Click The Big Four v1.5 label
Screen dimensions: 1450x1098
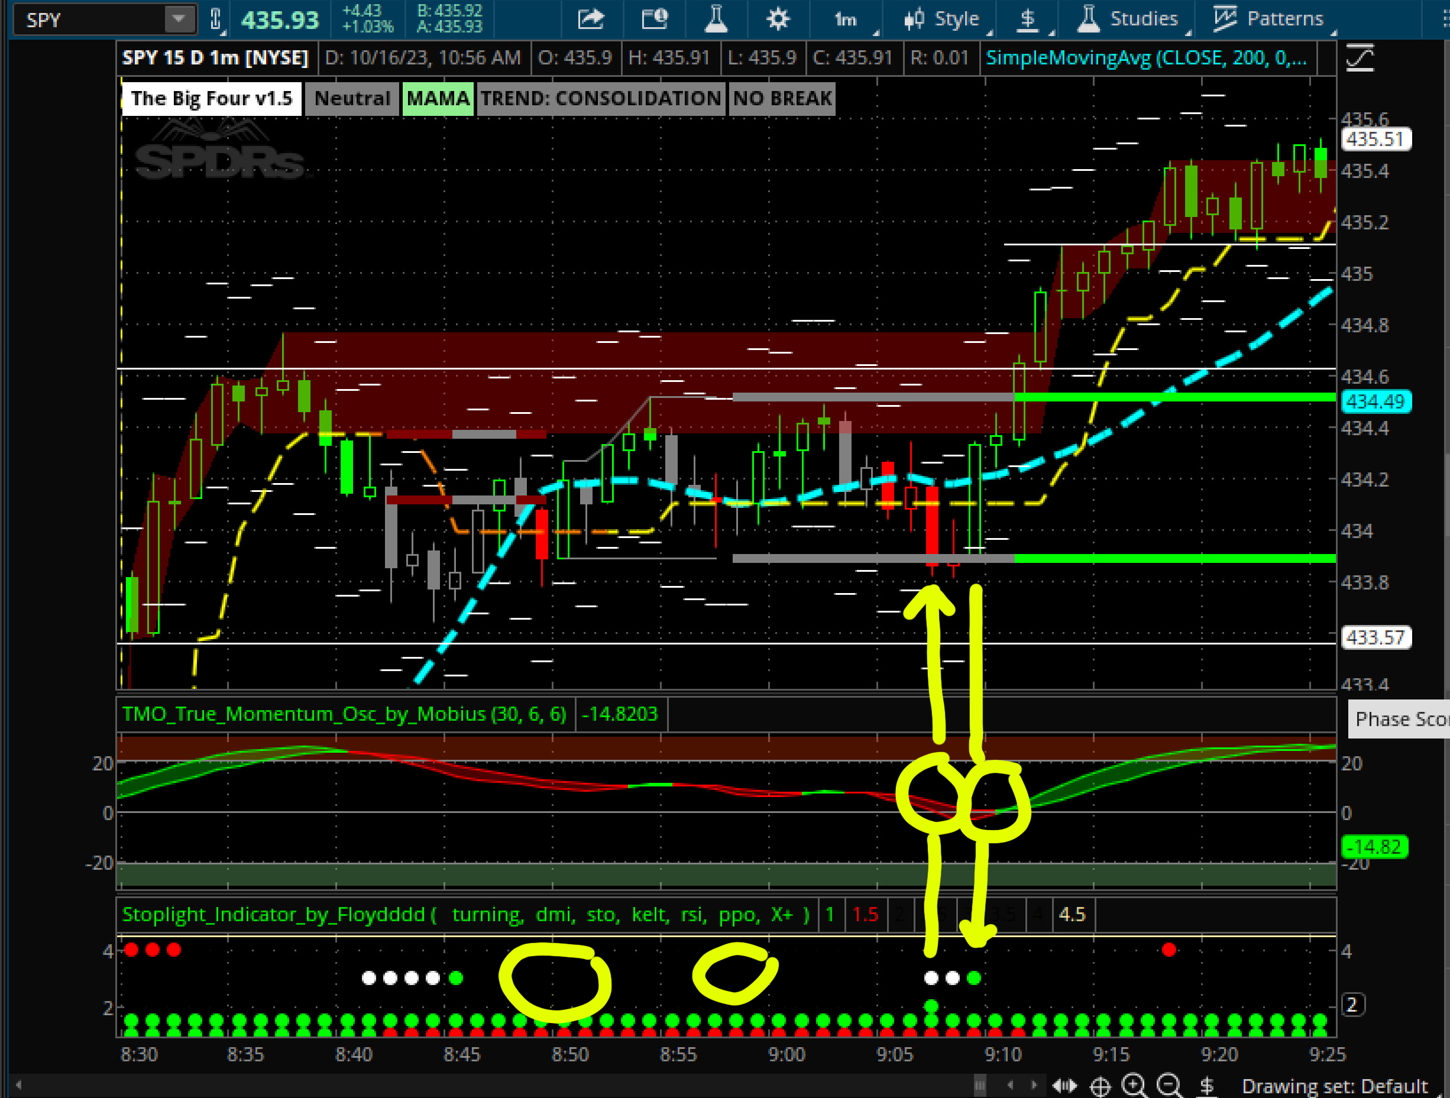(x=212, y=98)
